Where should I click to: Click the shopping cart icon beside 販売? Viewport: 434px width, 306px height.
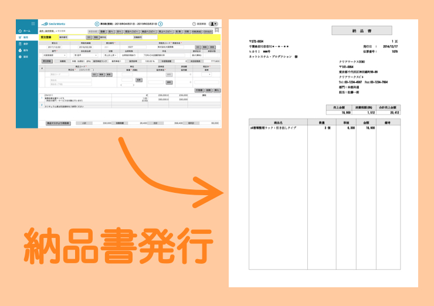[20, 37]
